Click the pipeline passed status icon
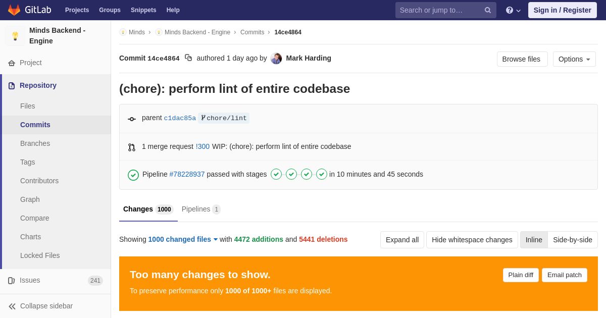Image resolution: width=606 pixels, height=318 pixels. point(133,175)
